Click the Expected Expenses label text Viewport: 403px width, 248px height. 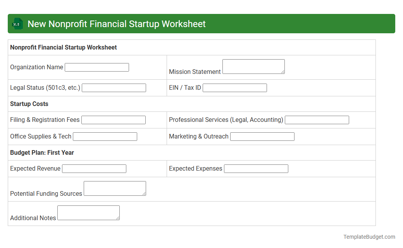(x=195, y=168)
